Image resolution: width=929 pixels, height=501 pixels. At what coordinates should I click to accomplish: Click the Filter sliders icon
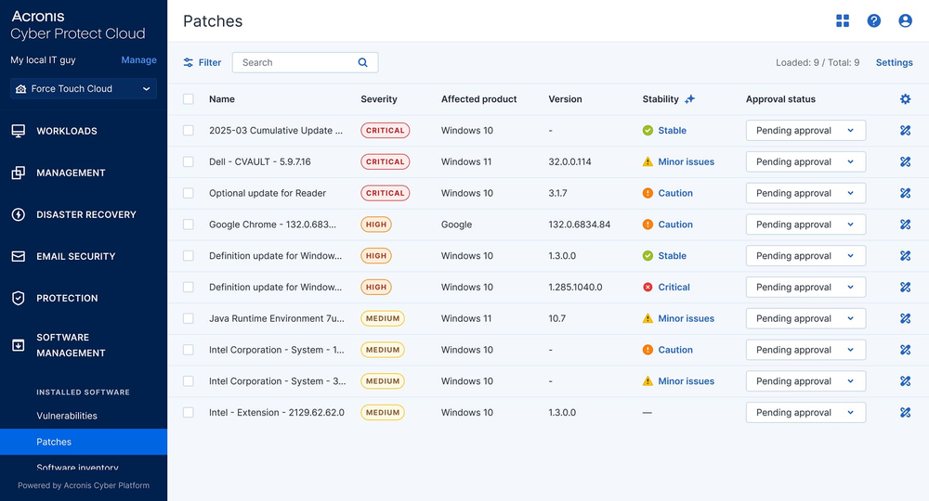click(189, 63)
